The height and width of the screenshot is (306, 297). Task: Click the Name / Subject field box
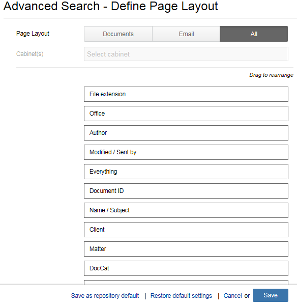click(186, 210)
